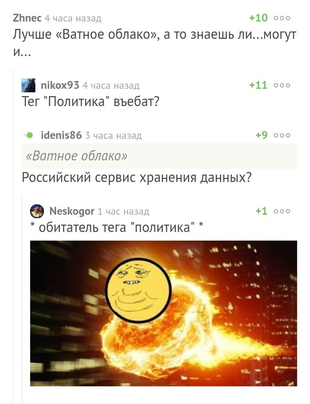310x404 pixels.
Task: Open the three-dot menu on Zhnec's comment
Action: [x=282, y=18]
